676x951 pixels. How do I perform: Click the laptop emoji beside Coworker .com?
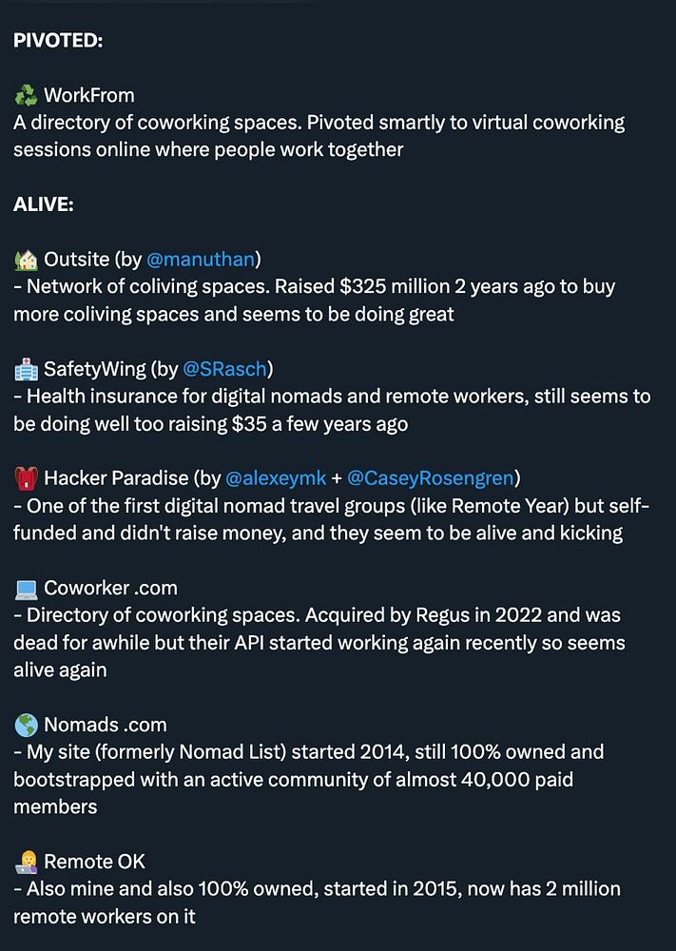click(26, 588)
